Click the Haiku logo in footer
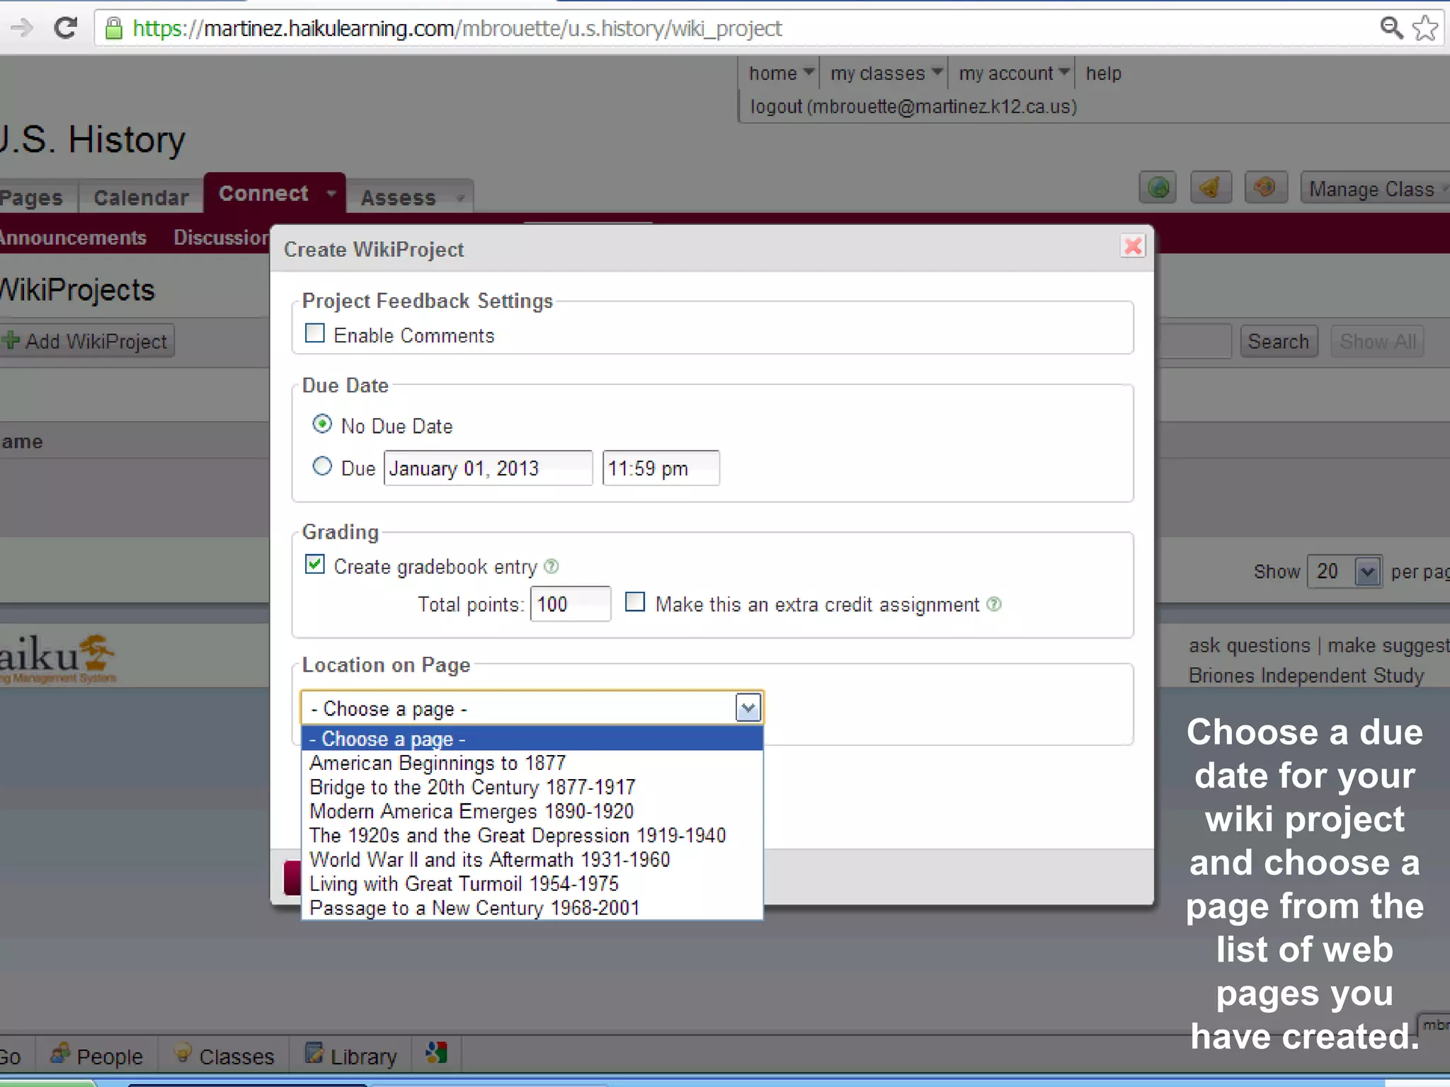1450x1087 pixels. point(57,657)
